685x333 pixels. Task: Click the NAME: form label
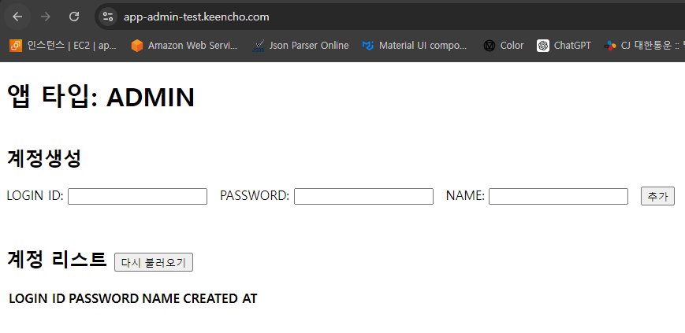[x=465, y=196]
